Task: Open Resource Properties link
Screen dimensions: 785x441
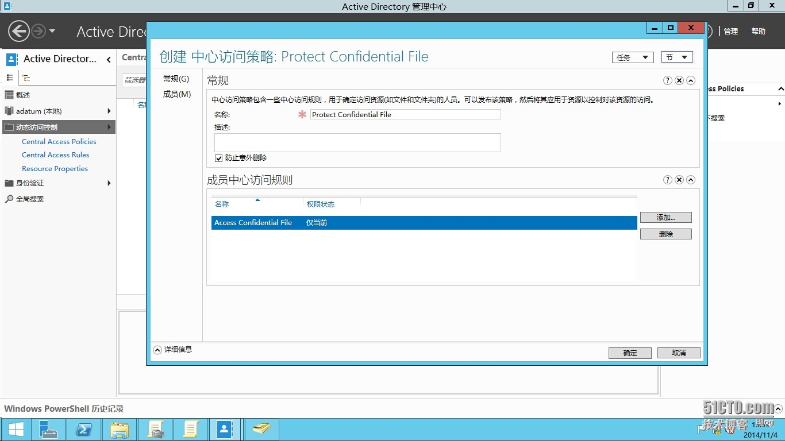Action: pyautogui.click(x=55, y=168)
